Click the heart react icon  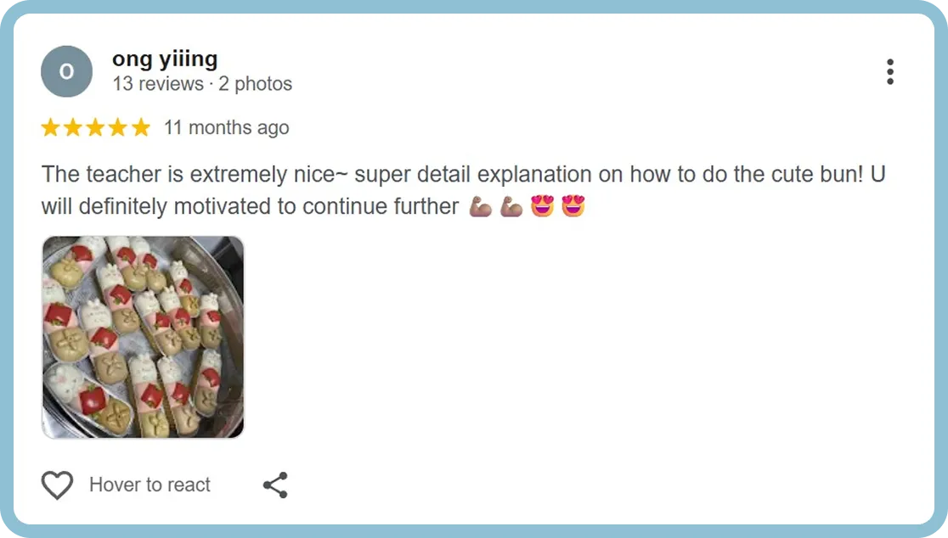pyautogui.click(x=57, y=485)
